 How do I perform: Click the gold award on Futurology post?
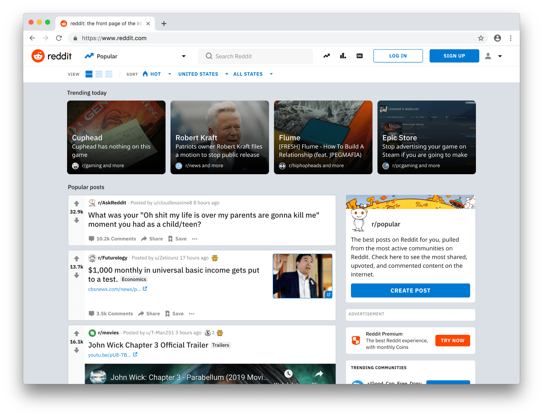pyautogui.click(x=215, y=258)
